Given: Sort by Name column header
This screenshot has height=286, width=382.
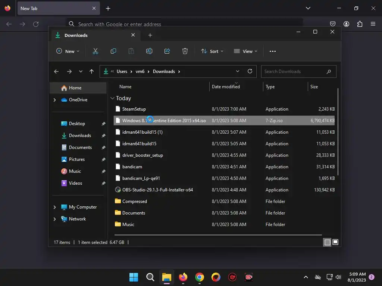Looking at the screenshot, I should [125, 87].
